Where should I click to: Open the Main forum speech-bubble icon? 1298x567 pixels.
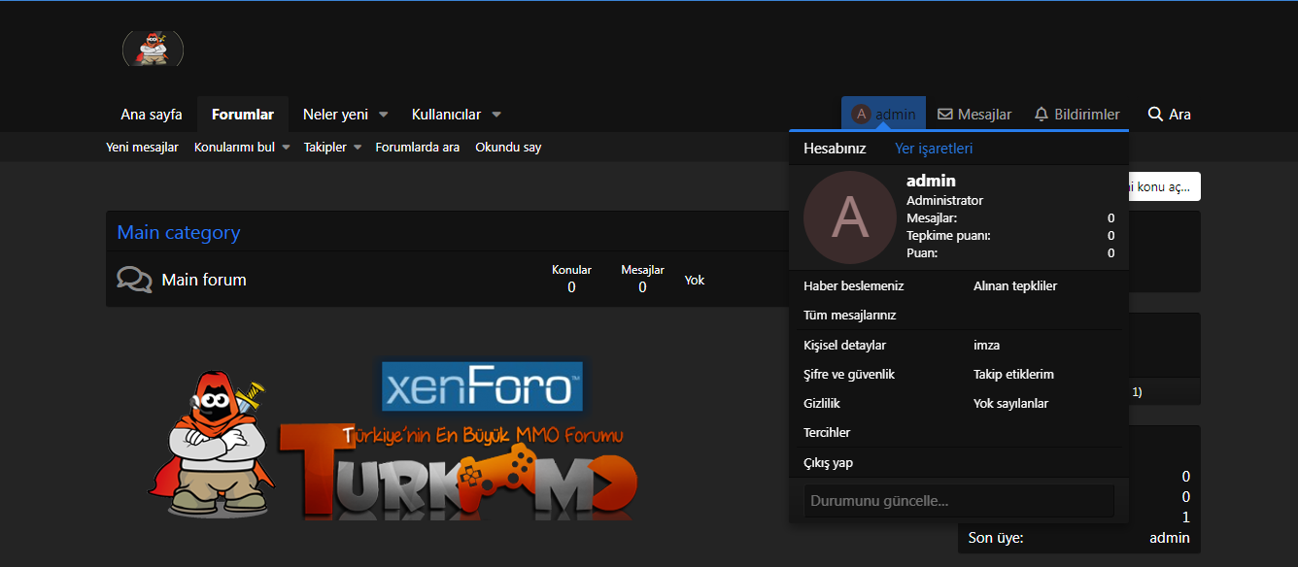[x=134, y=280]
